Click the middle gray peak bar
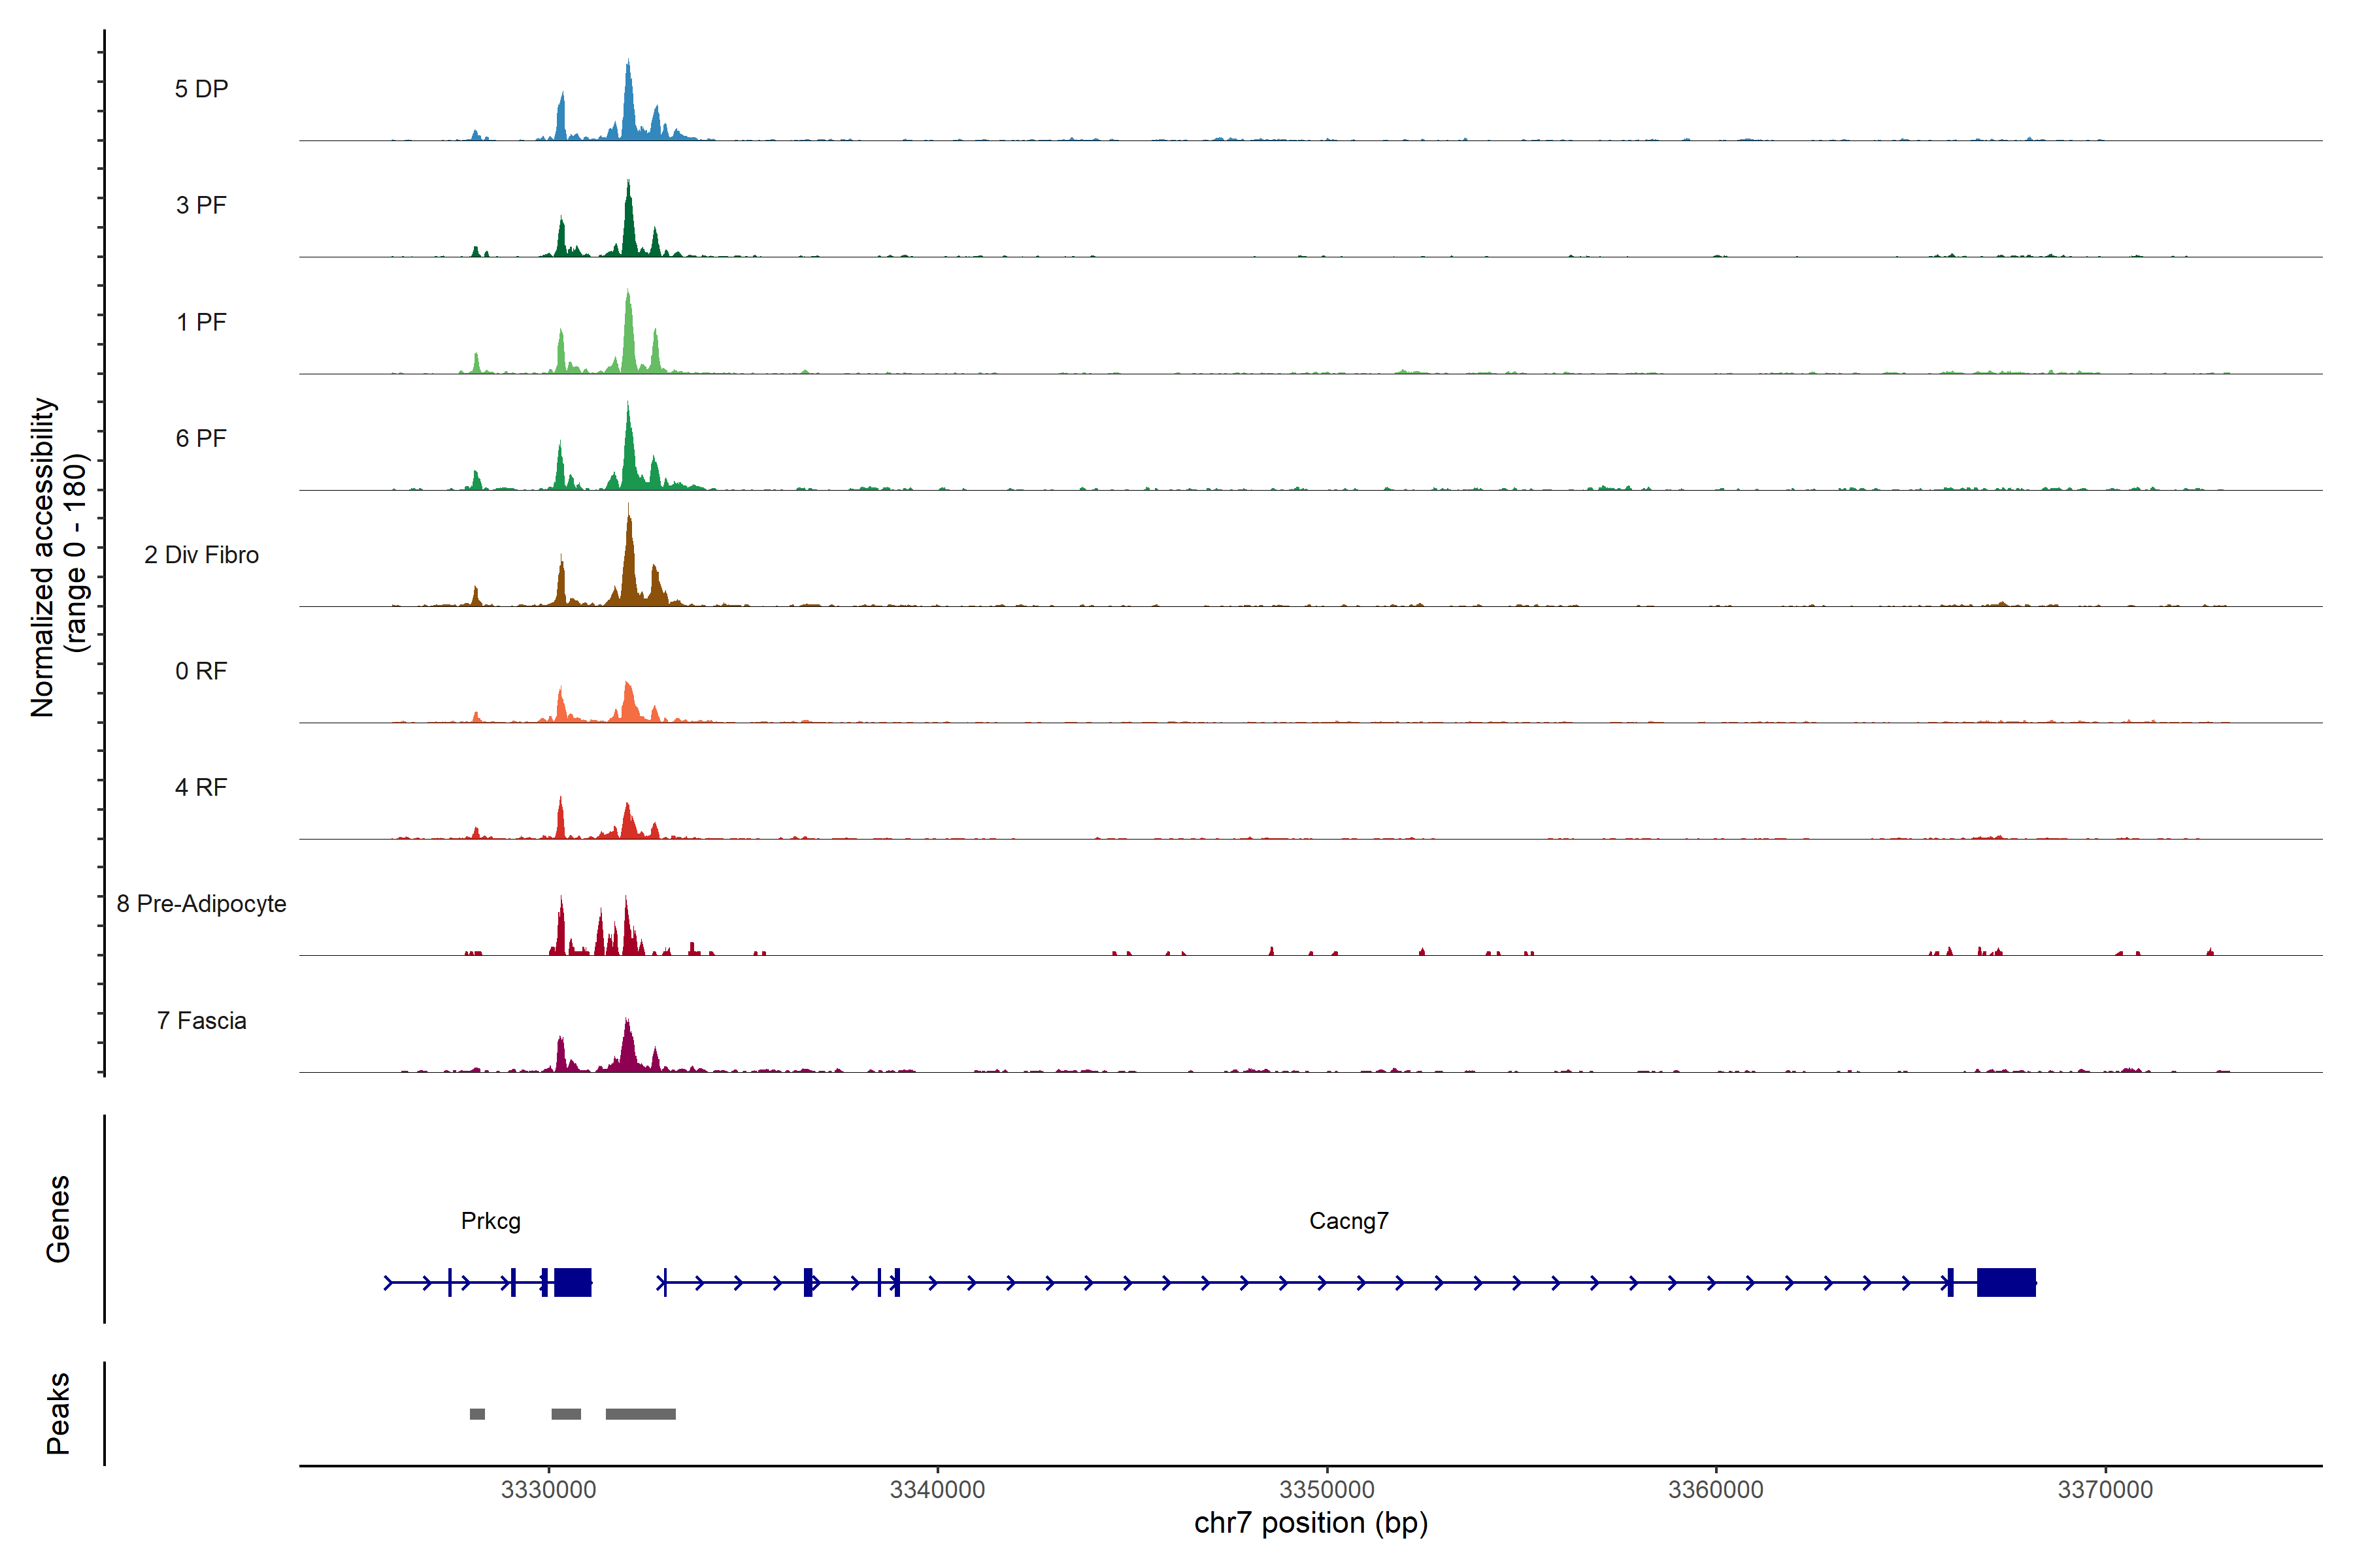Viewport: 2353px width, 1568px height. (566, 1414)
